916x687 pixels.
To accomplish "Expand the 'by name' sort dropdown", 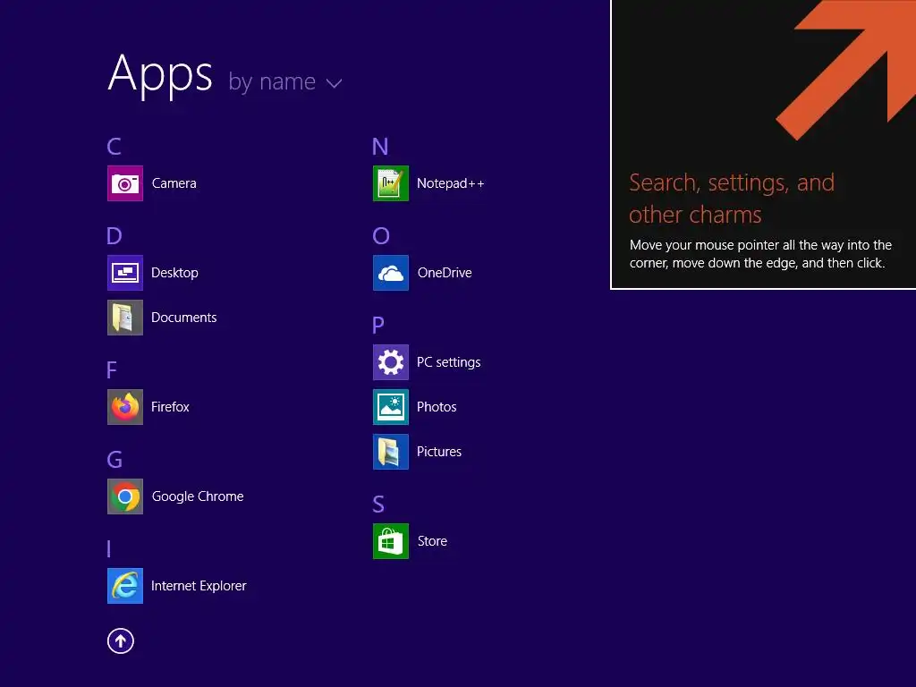I will click(x=284, y=82).
